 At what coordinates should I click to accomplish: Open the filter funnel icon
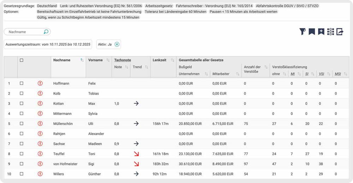click(x=302, y=32)
